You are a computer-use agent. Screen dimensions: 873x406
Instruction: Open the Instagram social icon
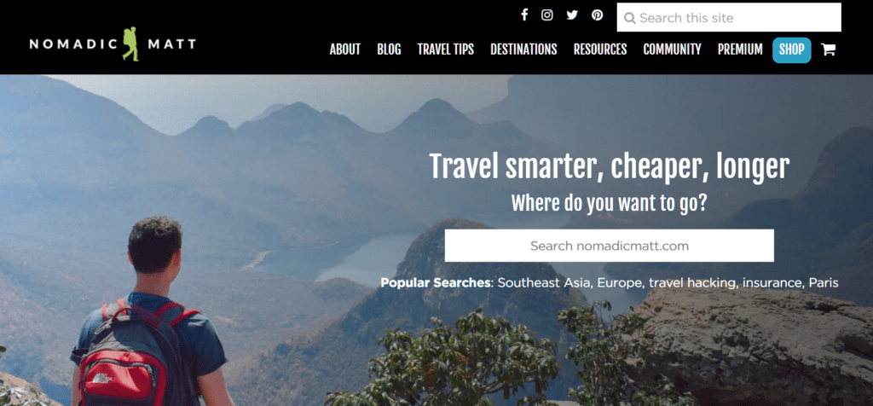(x=547, y=15)
